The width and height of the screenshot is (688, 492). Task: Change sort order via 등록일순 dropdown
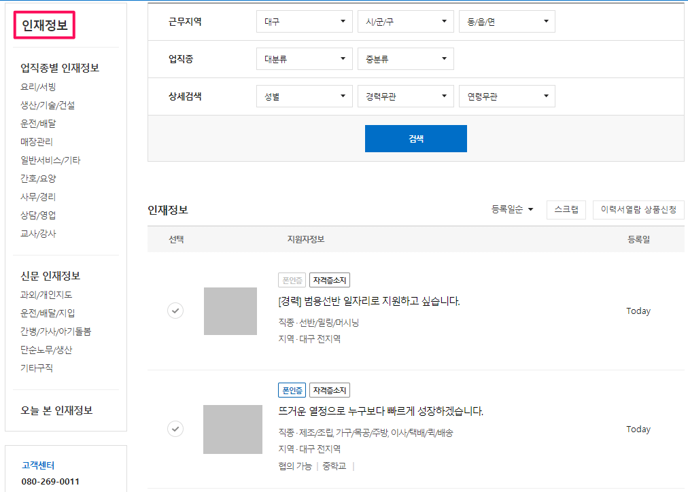(x=512, y=209)
